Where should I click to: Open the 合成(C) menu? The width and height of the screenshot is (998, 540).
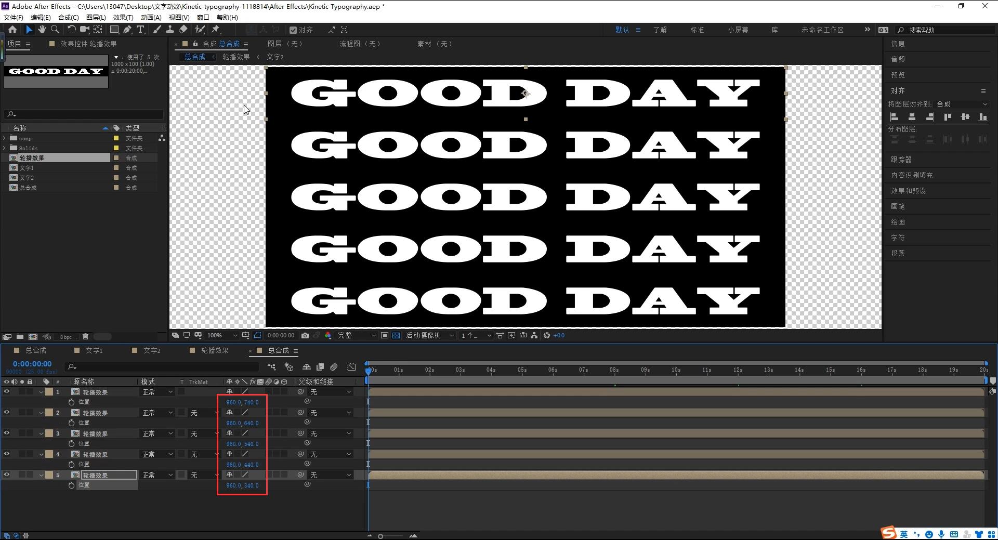coord(69,17)
